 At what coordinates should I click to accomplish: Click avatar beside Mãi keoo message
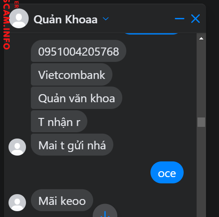point(17,203)
